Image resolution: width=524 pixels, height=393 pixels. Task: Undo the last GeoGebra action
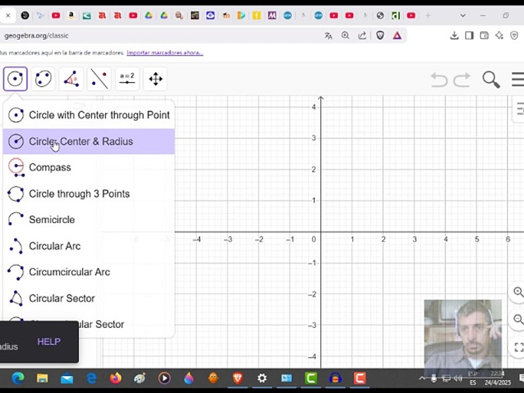439,80
